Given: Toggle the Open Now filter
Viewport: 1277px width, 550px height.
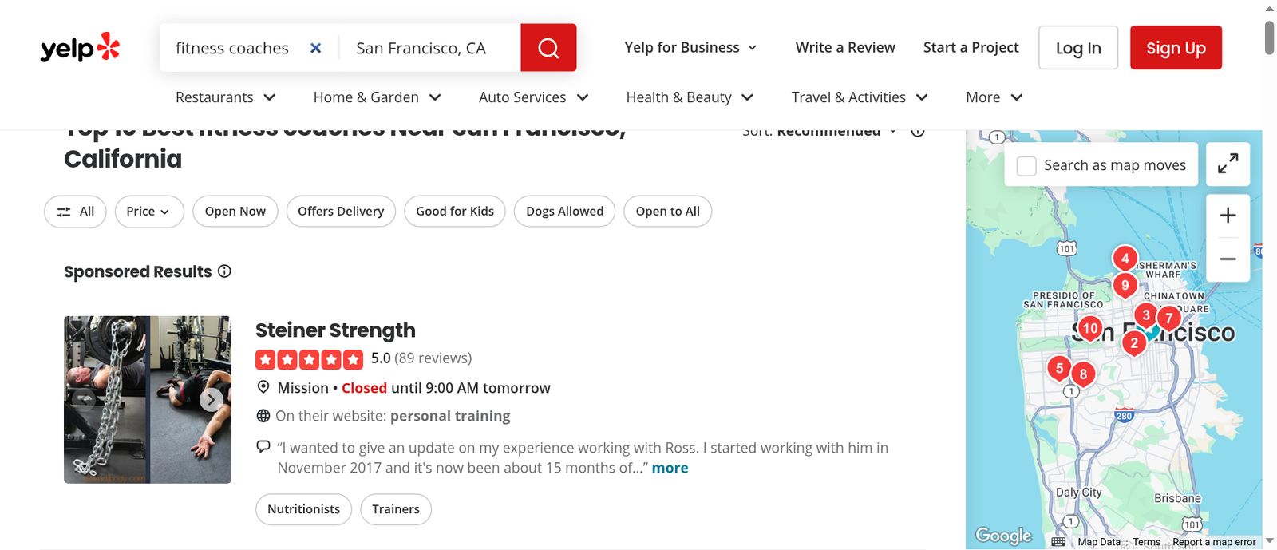Looking at the screenshot, I should pyautogui.click(x=235, y=212).
